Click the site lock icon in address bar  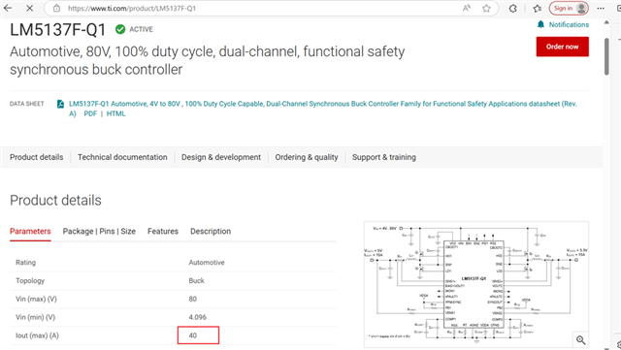click(56, 8)
